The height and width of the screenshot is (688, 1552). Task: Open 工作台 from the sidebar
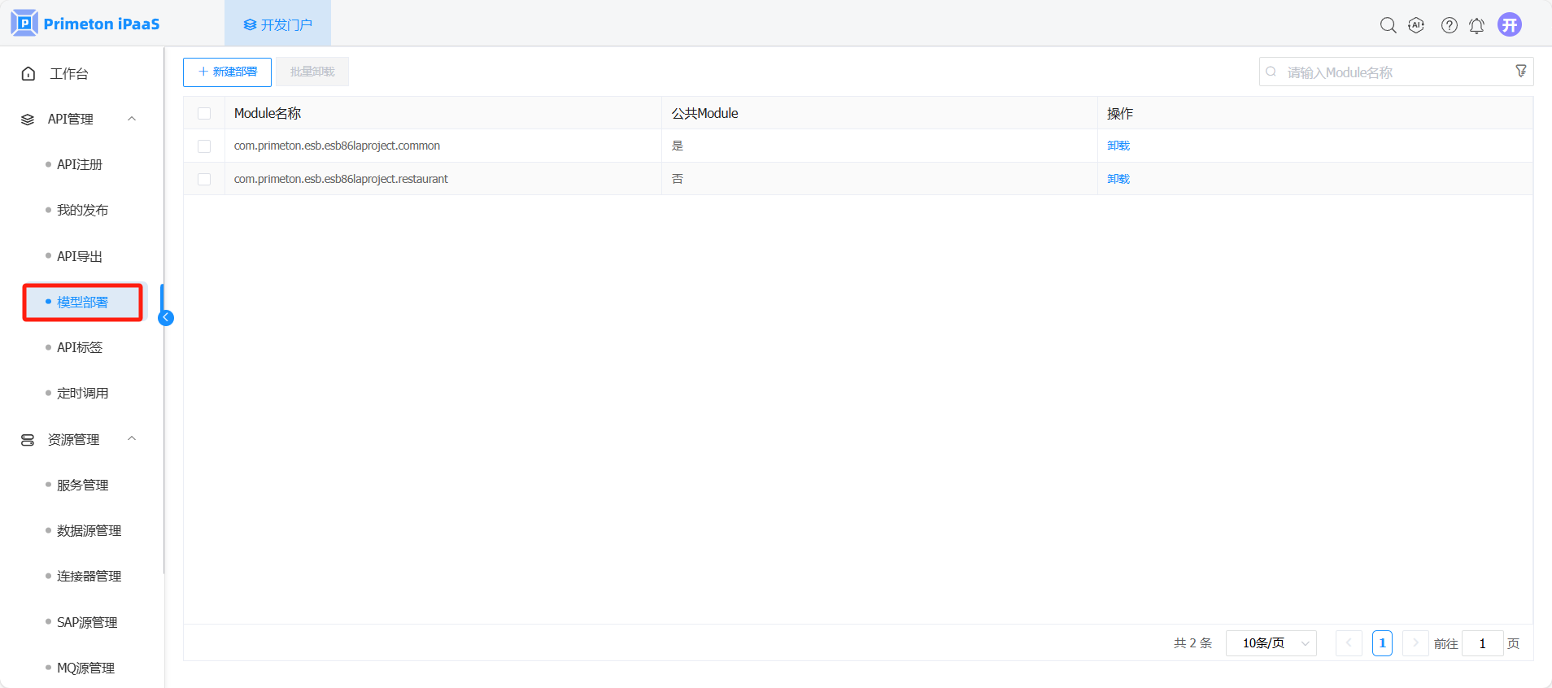pyautogui.click(x=69, y=74)
